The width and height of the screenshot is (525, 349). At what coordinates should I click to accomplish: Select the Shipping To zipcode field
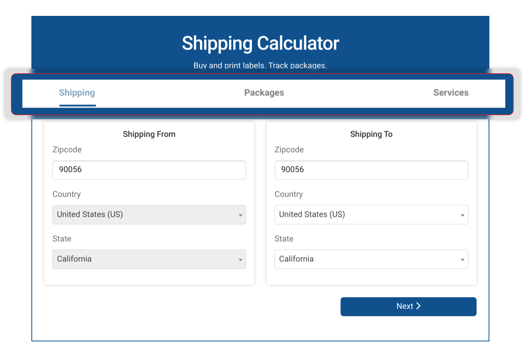tap(371, 170)
